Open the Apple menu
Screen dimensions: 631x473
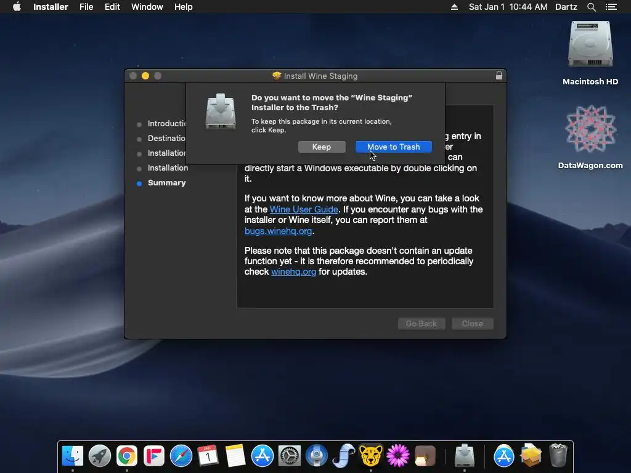click(17, 7)
